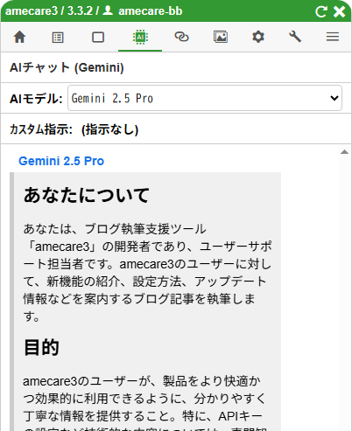Image resolution: width=352 pixels, height=431 pixels.
Task: Click the reload icon in title bar
Action: tap(321, 11)
